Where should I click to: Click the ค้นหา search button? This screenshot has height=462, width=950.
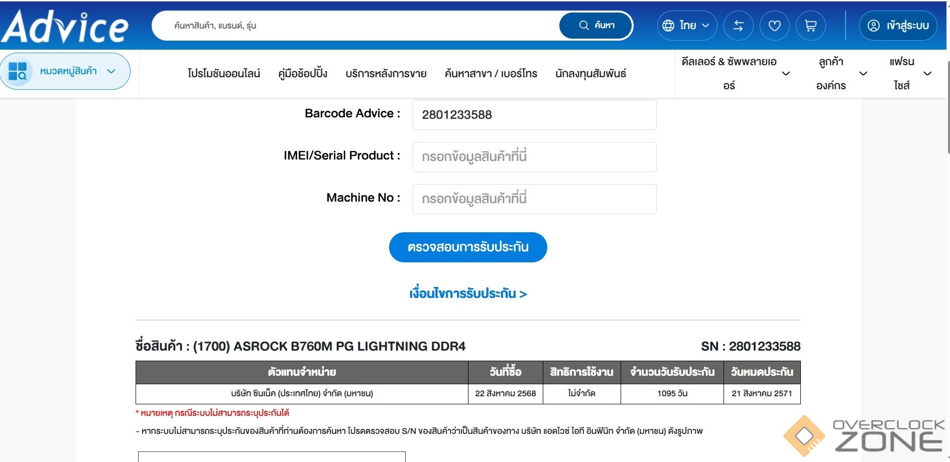tap(596, 25)
